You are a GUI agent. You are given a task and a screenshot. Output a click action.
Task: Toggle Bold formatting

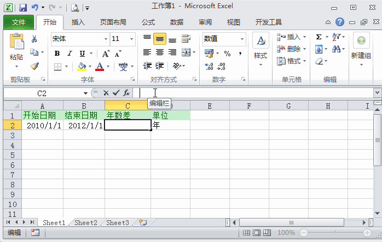tap(57, 54)
